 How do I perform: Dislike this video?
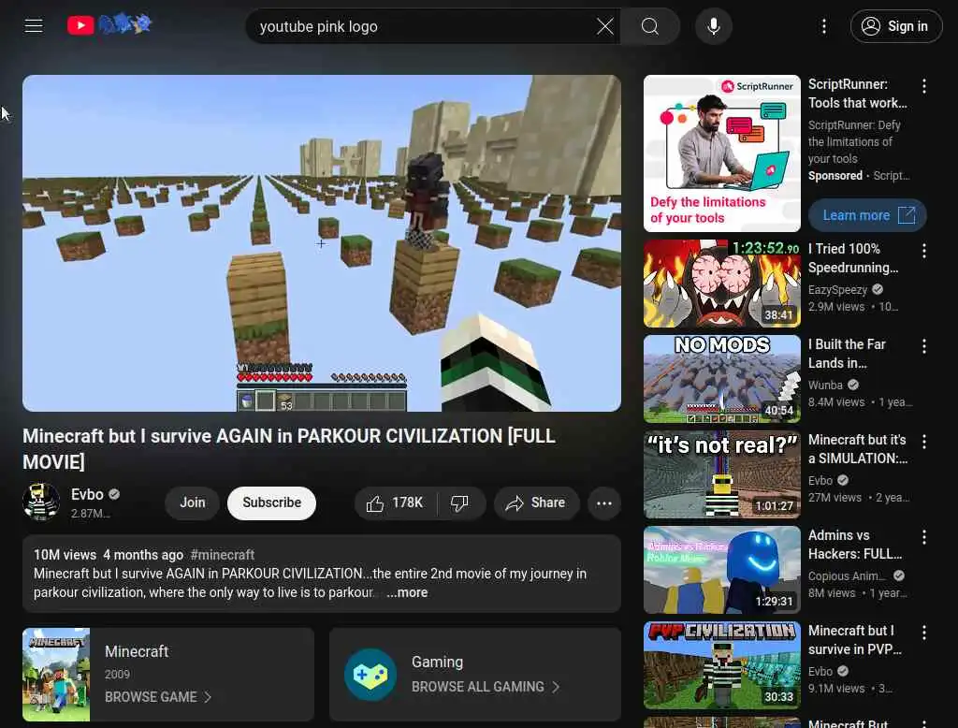[459, 503]
